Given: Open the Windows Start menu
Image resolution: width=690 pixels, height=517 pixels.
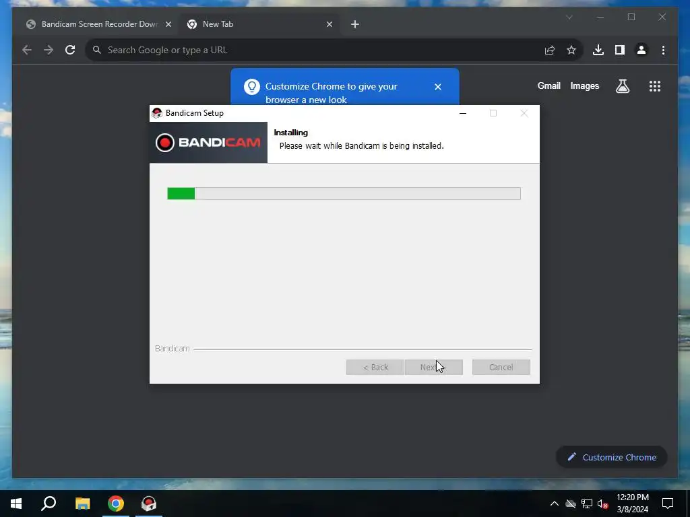Looking at the screenshot, I should 16,504.
